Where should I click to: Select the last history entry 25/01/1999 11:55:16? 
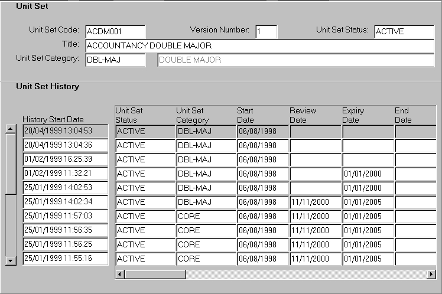click(65, 259)
